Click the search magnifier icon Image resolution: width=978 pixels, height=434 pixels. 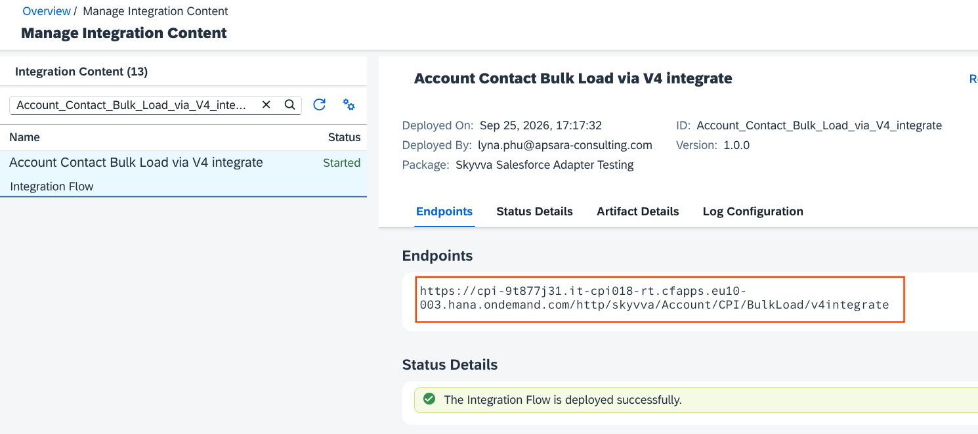pyautogui.click(x=289, y=105)
